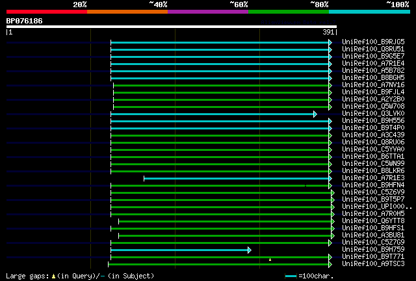Viewport: 416px width, 281px height.
Task: Select the UniRef100_B8LKR6 hit name
Action: click(x=373, y=171)
